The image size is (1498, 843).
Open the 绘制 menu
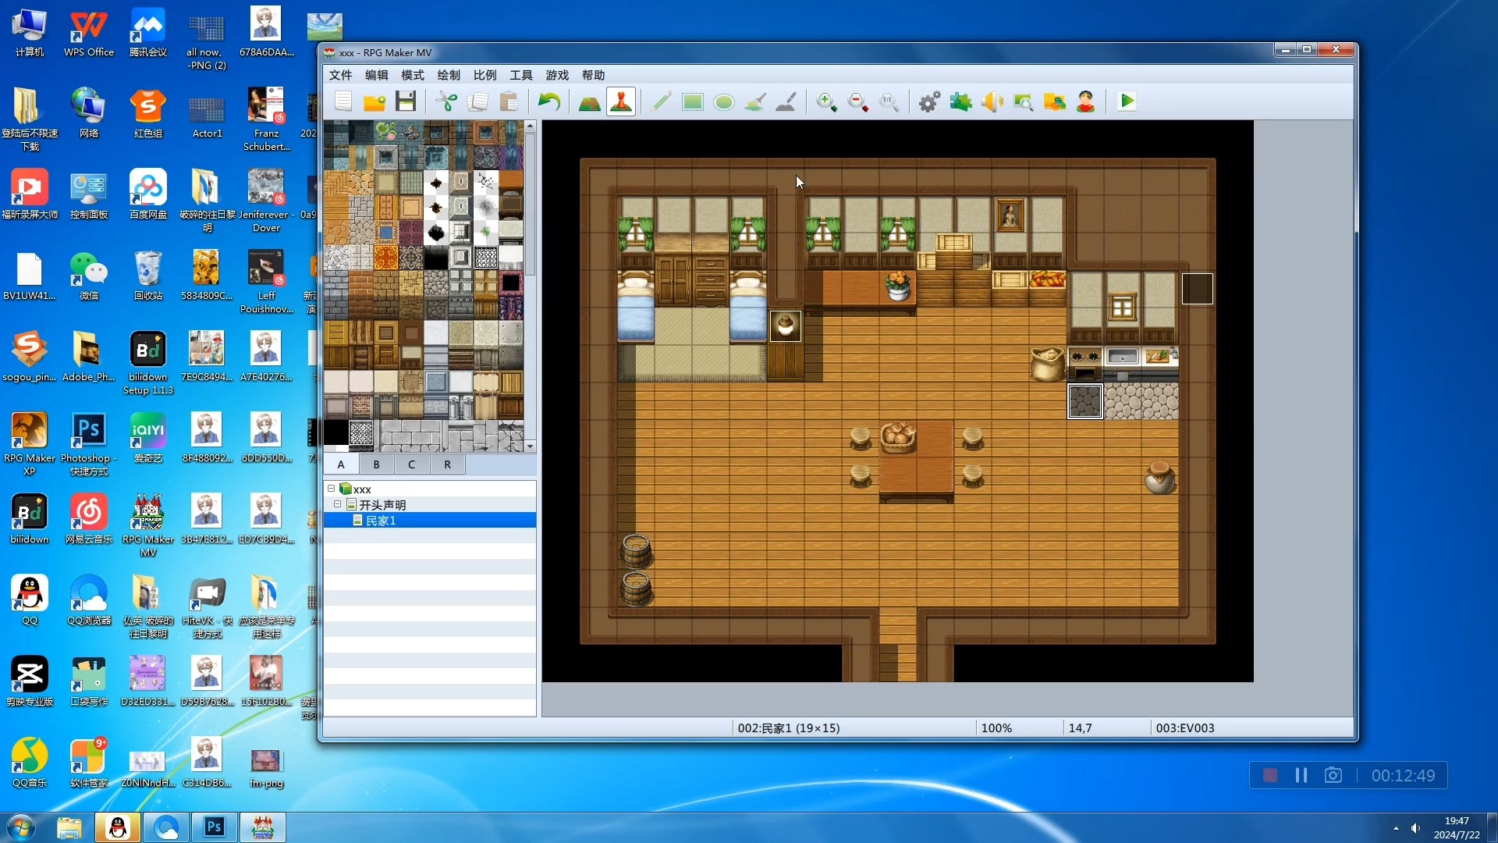(x=449, y=75)
